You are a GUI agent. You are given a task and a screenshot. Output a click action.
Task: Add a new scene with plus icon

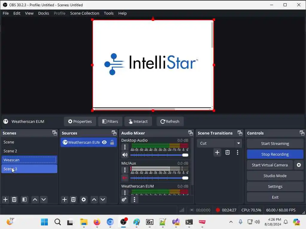coord(5,199)
